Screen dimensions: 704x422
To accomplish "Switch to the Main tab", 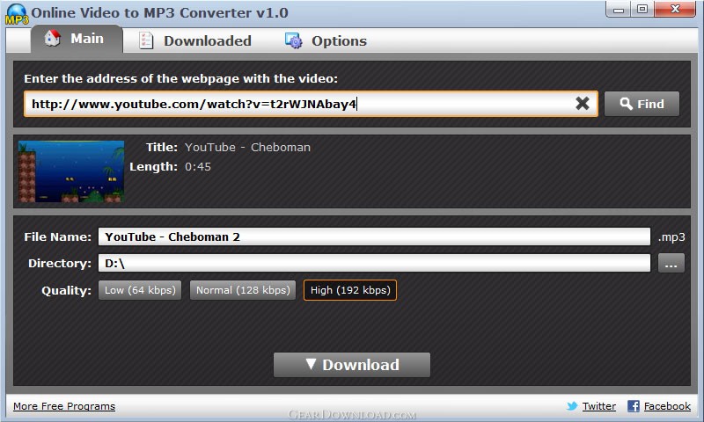I will pyautogui.click(x=77, y=39).
